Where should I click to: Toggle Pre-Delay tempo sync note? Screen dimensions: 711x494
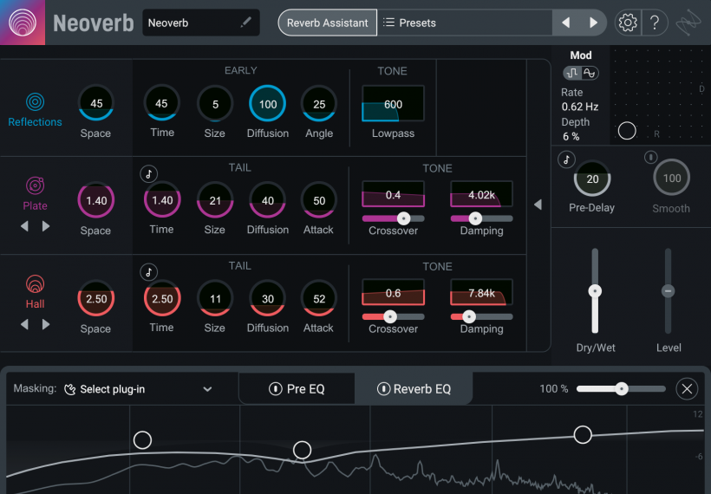pyautogui.click(x=566, y=159)
